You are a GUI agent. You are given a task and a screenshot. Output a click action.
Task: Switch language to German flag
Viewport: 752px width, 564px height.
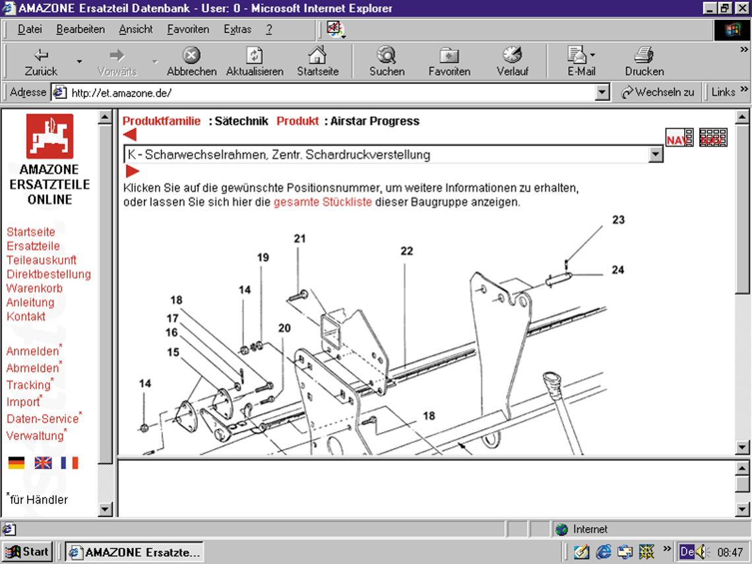(16, 463)
